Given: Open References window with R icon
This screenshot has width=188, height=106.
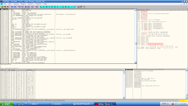Looking at the screenshot, I should [x=68, y=7].
